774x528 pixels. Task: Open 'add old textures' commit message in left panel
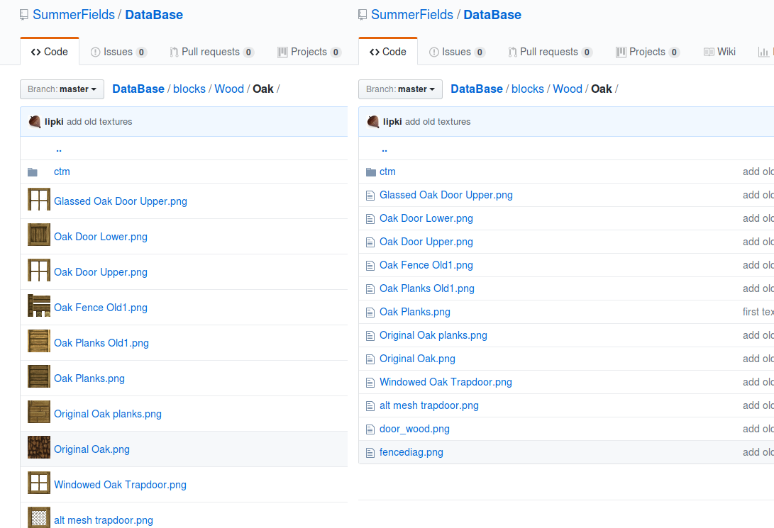pyautogui.click(x=99, y=122)
